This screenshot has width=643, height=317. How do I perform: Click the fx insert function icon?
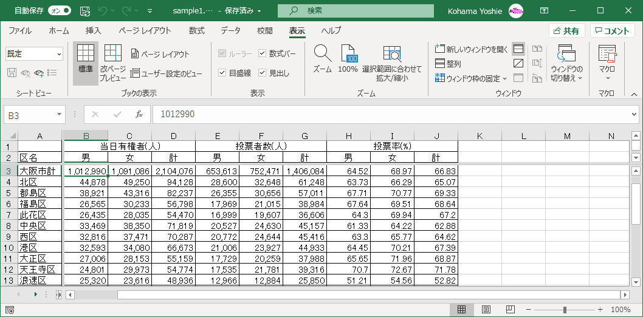click(139, 115)
